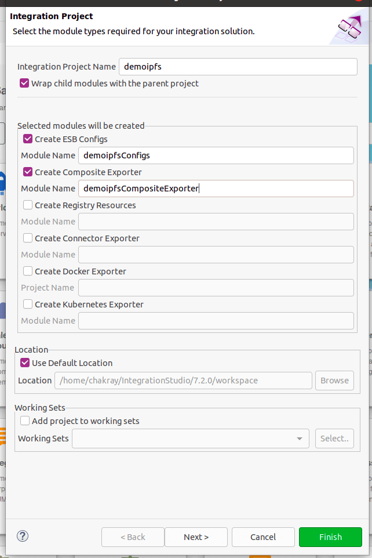This screenshot has height=558, width=372.
Task: Click the Composite Exporter Module Name field
Action: [x=216, y=189]
